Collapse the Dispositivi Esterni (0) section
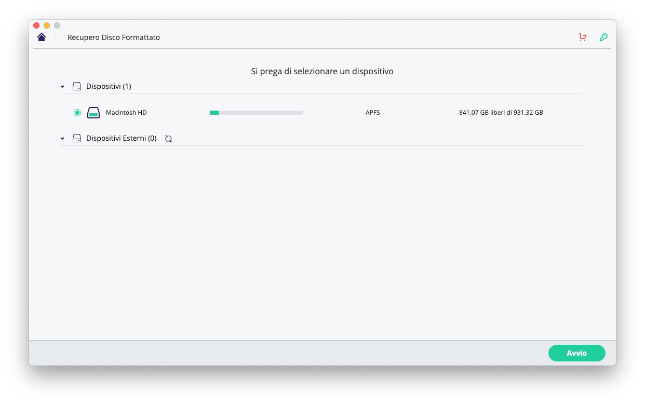This screenshot has height=404, width=645. [x=62, y=139]
